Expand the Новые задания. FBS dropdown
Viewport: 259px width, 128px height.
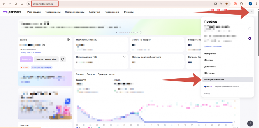point(124,57)
